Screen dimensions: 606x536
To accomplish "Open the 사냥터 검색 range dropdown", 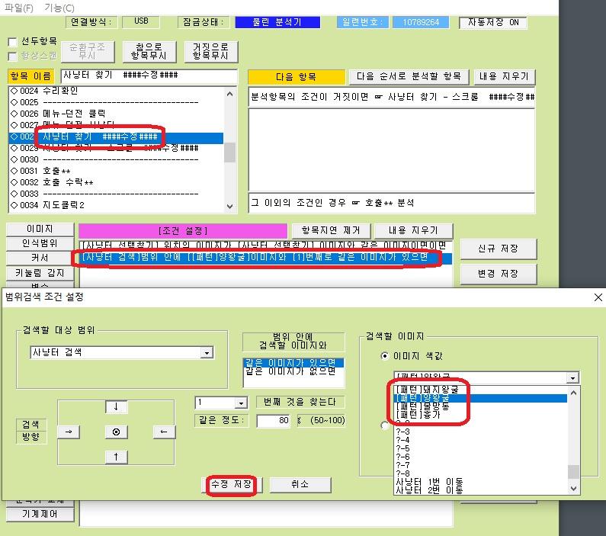I will [x=206, y=353].
